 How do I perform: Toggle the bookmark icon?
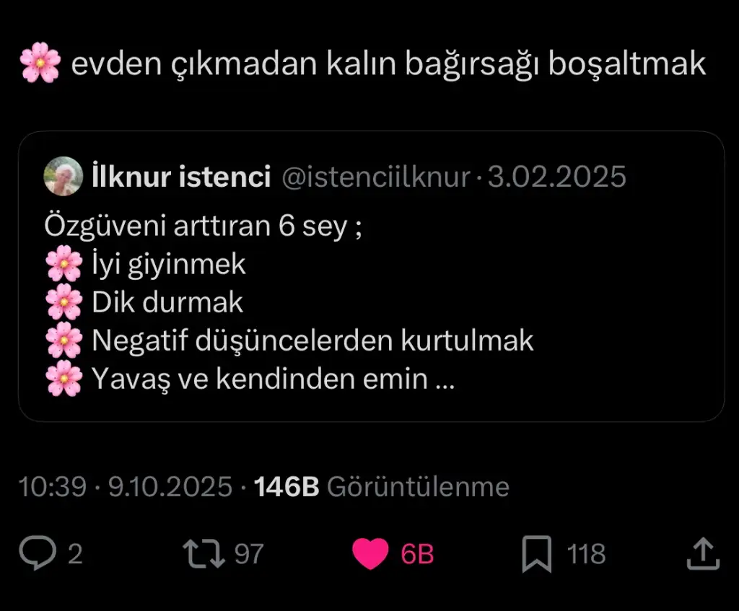[x=537, y=554]
